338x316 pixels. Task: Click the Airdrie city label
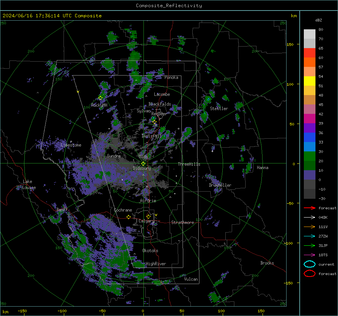[x=148, y=201]
